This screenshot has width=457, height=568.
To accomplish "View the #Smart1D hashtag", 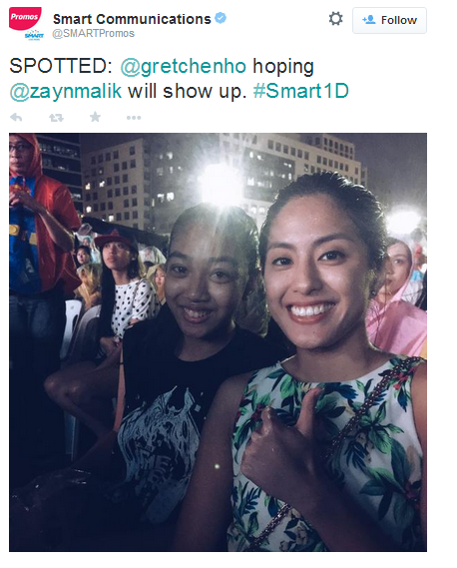I will pos(301,91).
